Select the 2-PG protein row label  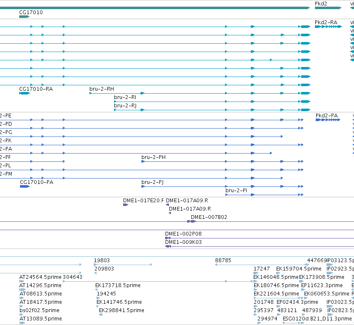[6, 132]
